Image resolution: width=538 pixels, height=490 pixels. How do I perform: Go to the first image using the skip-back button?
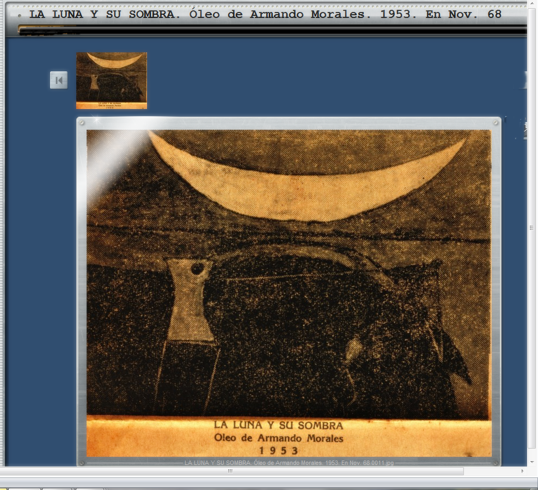coord(59,80)
